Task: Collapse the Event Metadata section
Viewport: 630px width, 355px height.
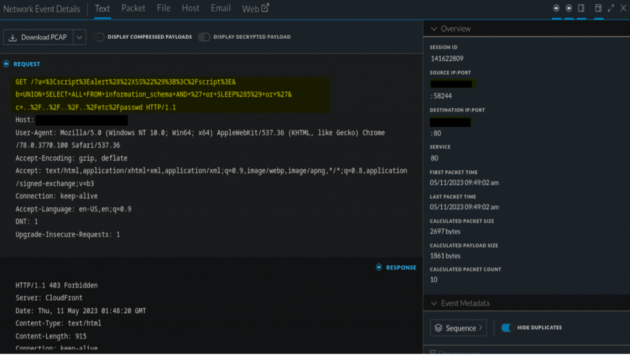Action: [x=434, y=303]
